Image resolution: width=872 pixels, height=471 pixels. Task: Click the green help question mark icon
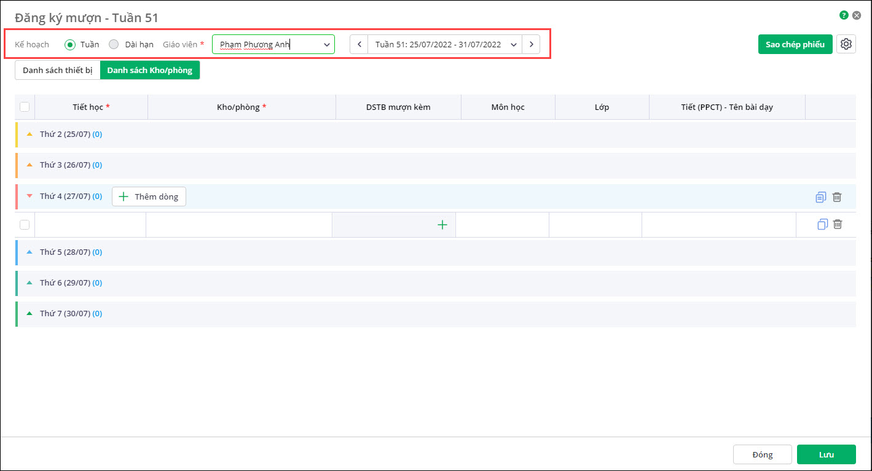[x=844, y=15]
